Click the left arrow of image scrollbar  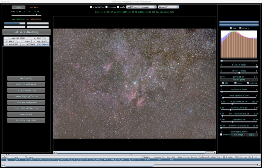tap(54, 152)
